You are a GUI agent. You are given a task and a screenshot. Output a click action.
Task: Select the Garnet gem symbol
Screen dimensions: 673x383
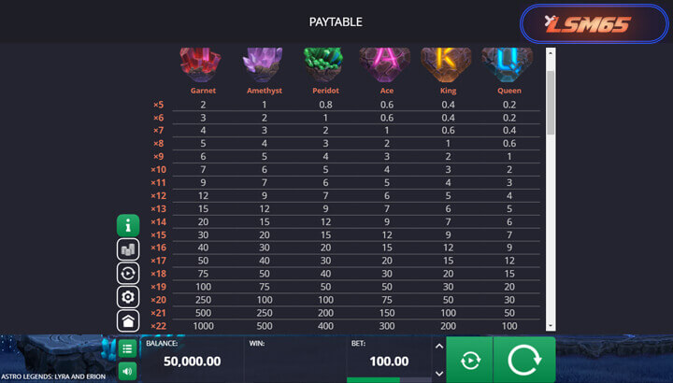[203, 63]
